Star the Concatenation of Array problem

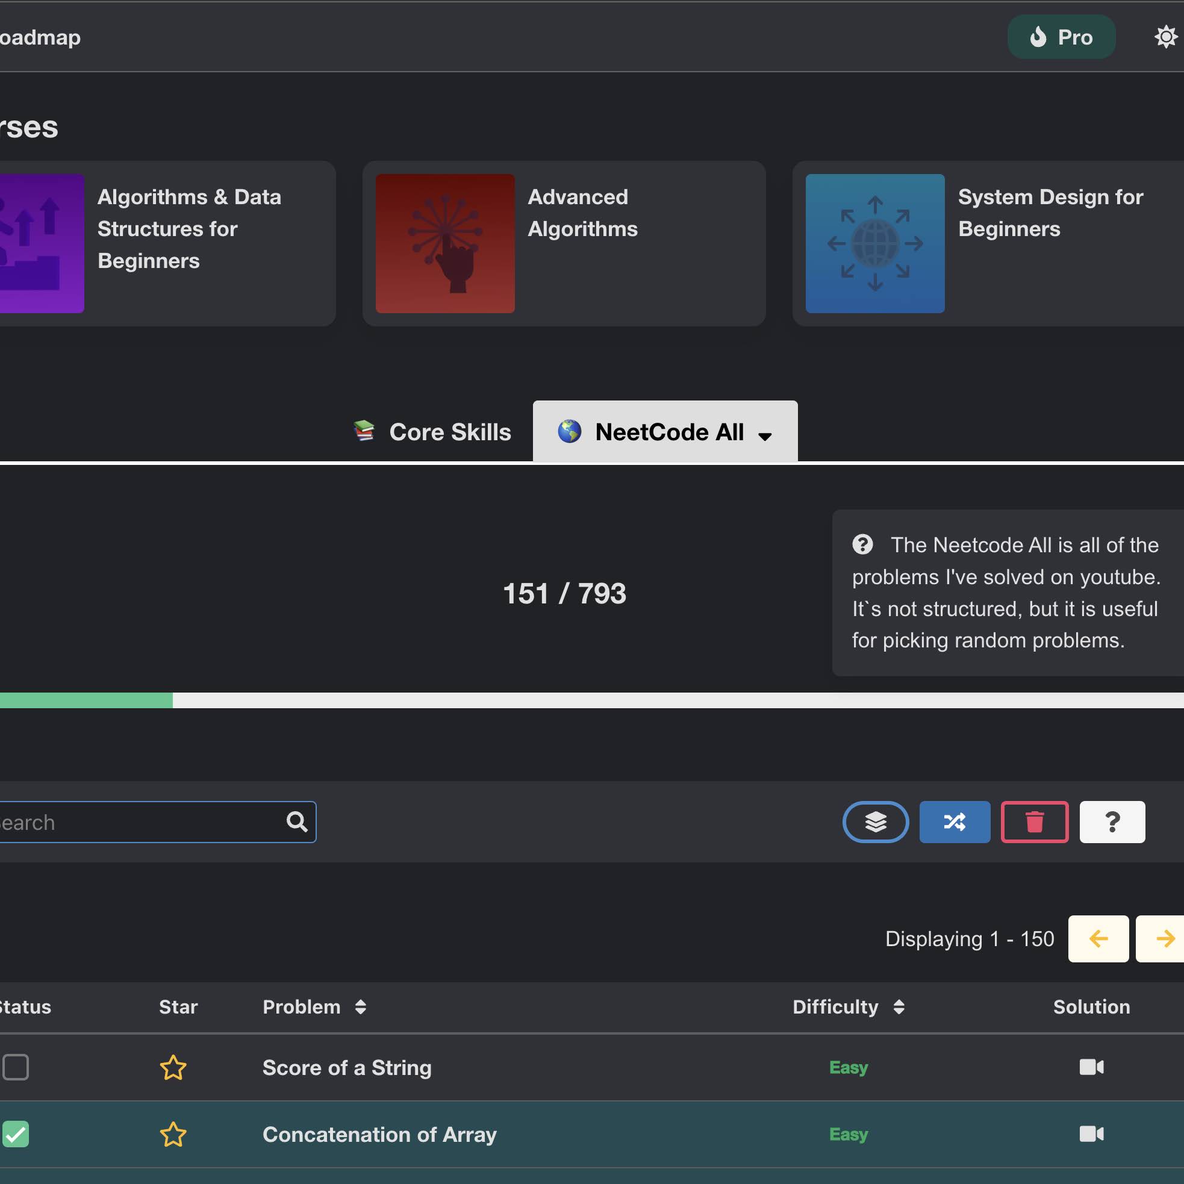coord(173,1135)
